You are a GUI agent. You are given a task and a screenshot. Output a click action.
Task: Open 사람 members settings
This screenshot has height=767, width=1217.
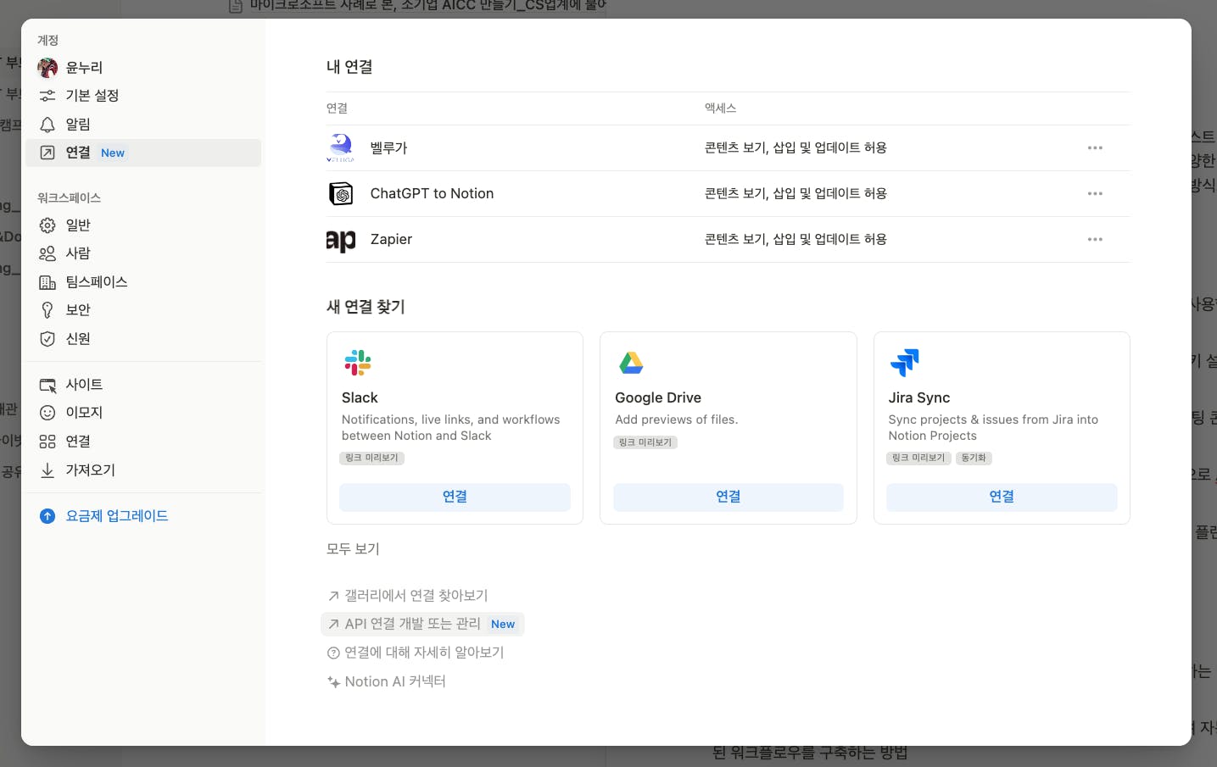(142, 253)
